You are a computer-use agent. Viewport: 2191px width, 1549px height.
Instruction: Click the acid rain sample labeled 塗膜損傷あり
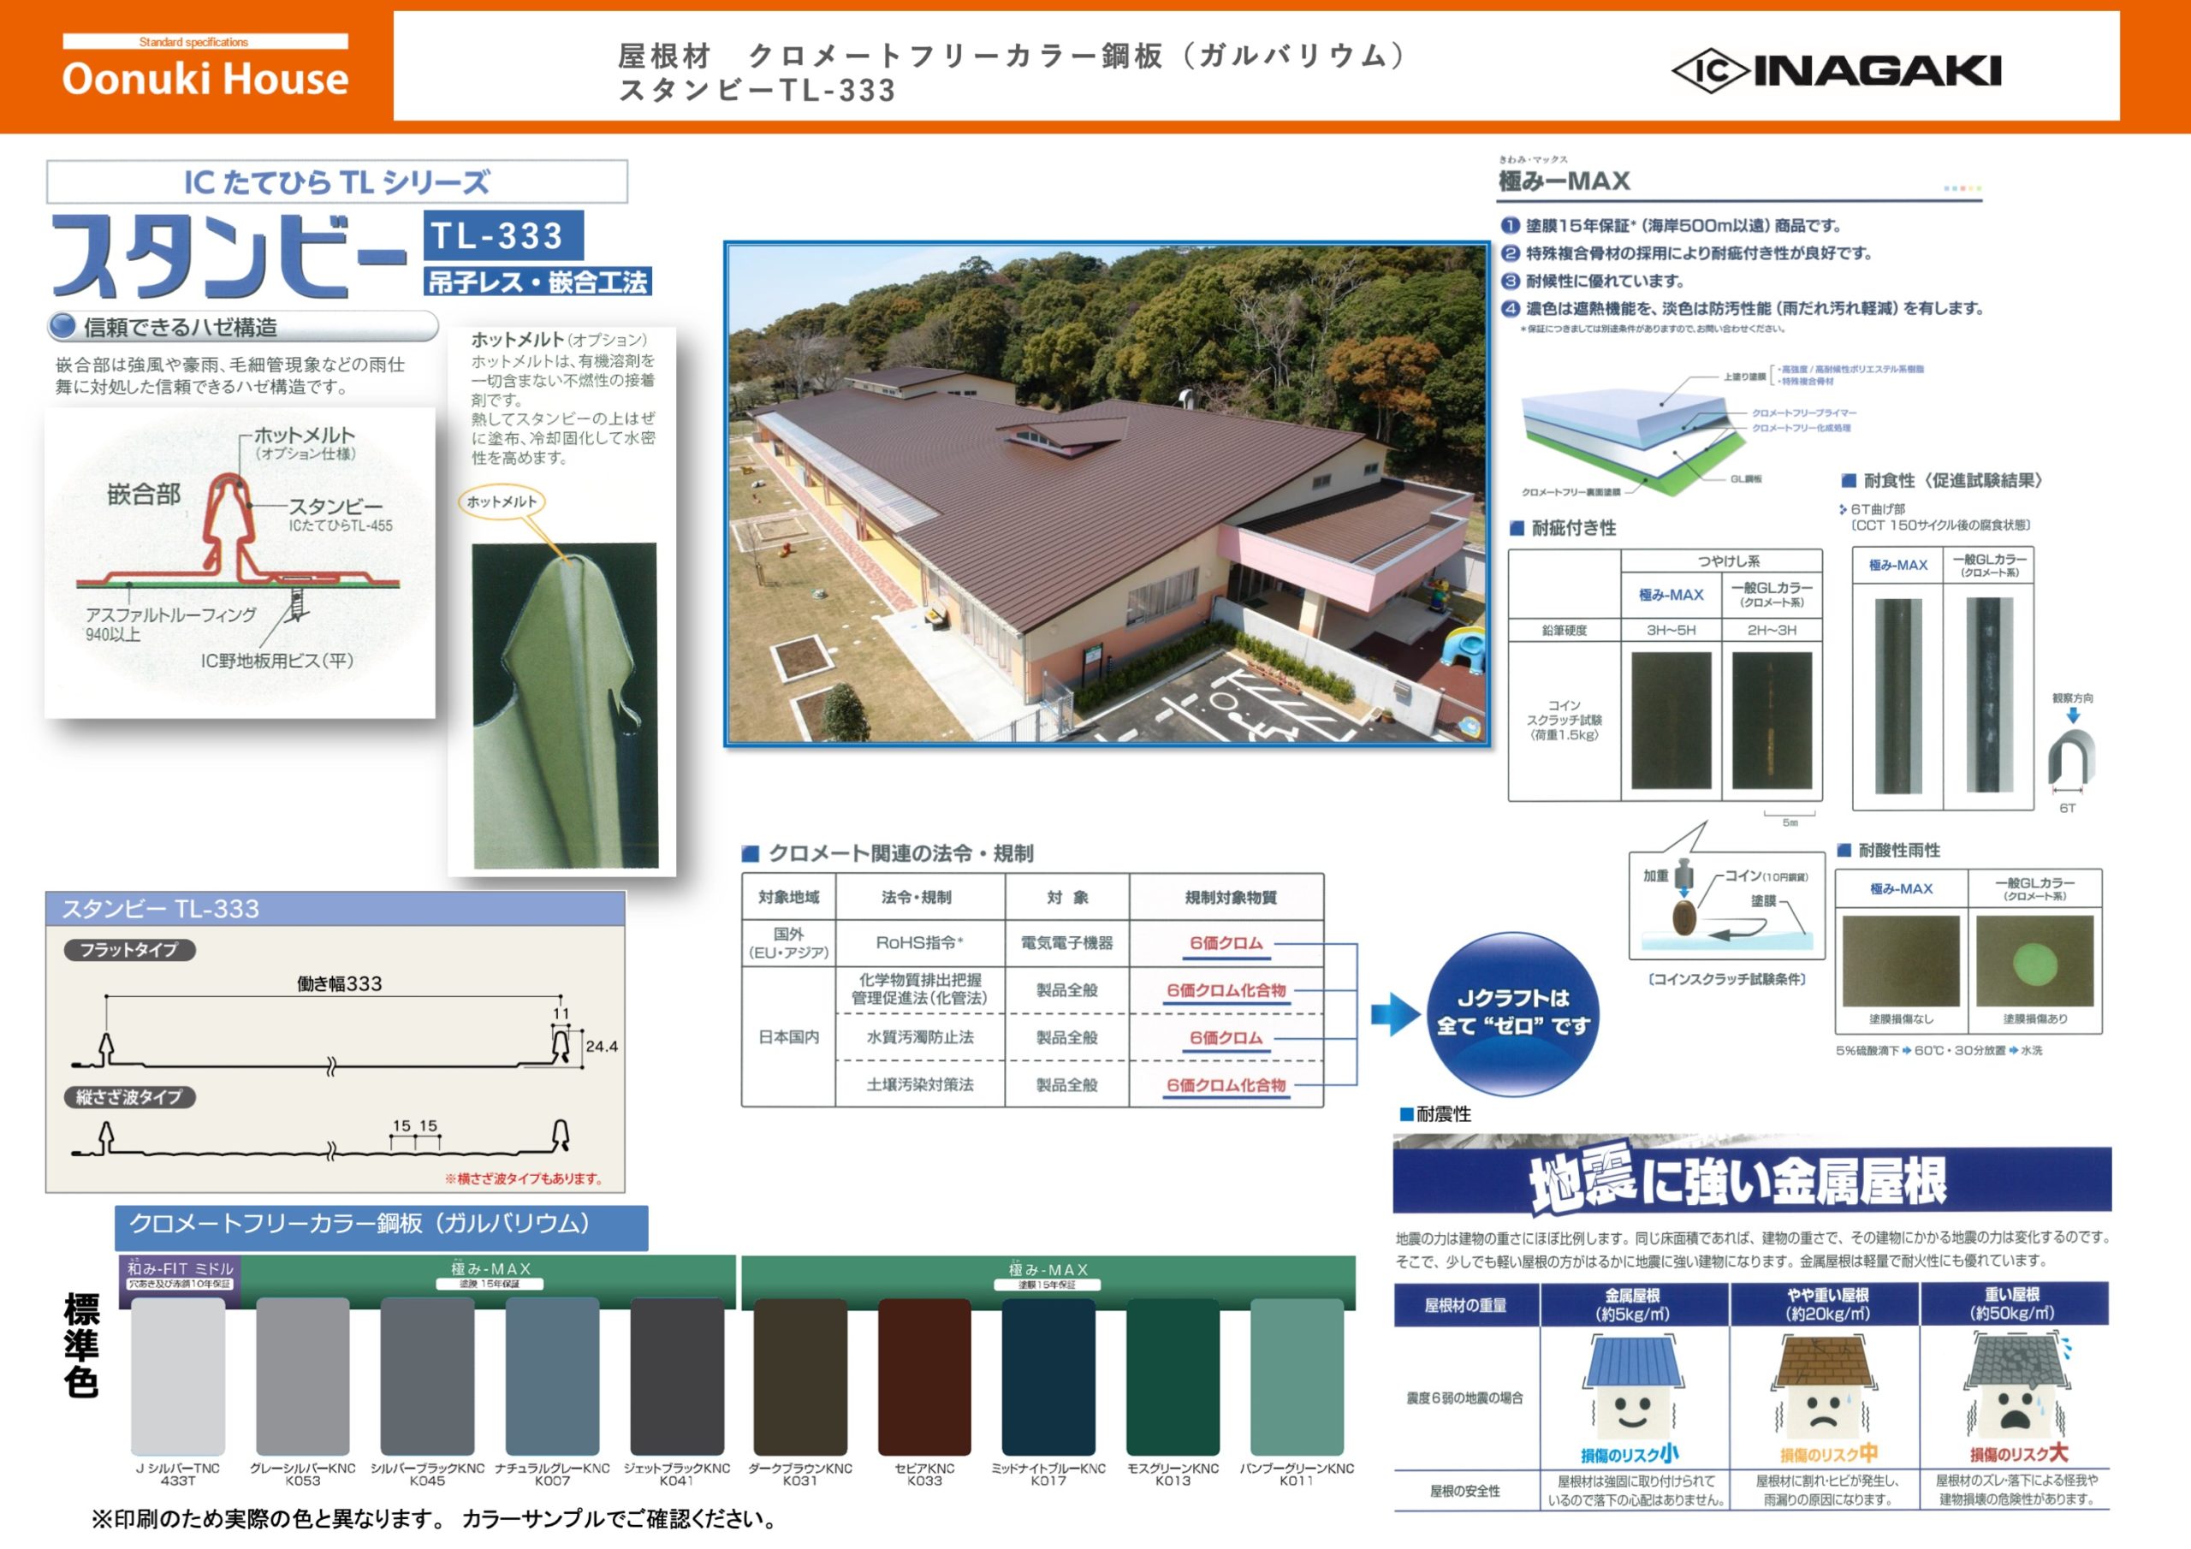(x=2034, y=961)
